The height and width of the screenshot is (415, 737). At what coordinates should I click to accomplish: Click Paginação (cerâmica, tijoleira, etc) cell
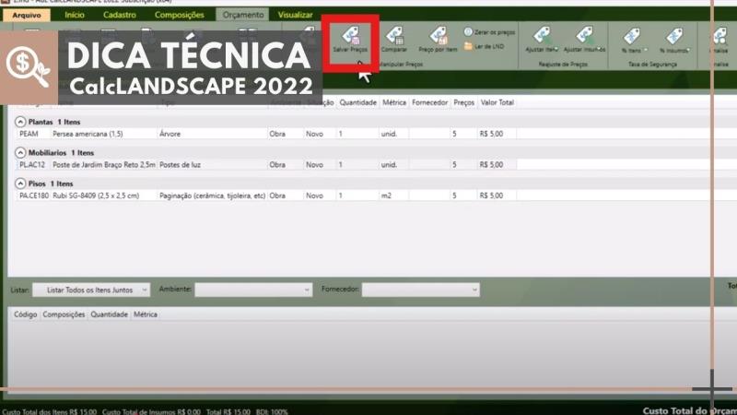(212, 196)
